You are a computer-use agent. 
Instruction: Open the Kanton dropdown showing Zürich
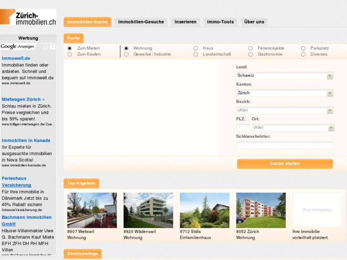tap(284, 93)
